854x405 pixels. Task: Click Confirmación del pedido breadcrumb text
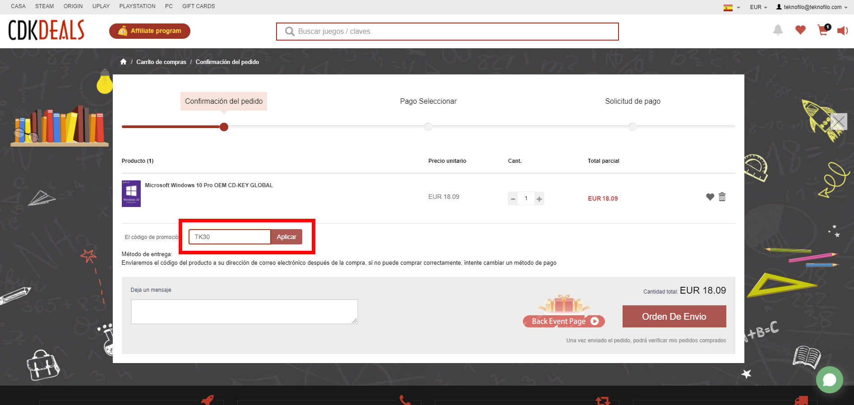227,62
